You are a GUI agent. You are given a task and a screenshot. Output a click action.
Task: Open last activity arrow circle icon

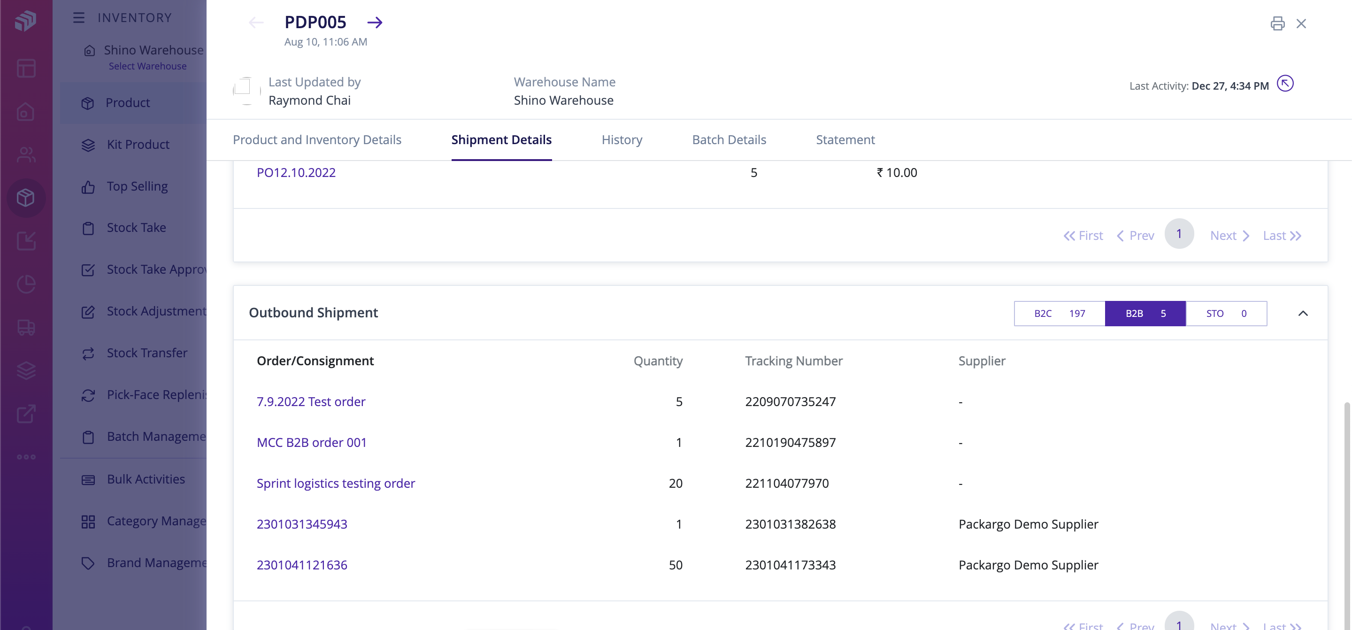(x=1285, y=84)
